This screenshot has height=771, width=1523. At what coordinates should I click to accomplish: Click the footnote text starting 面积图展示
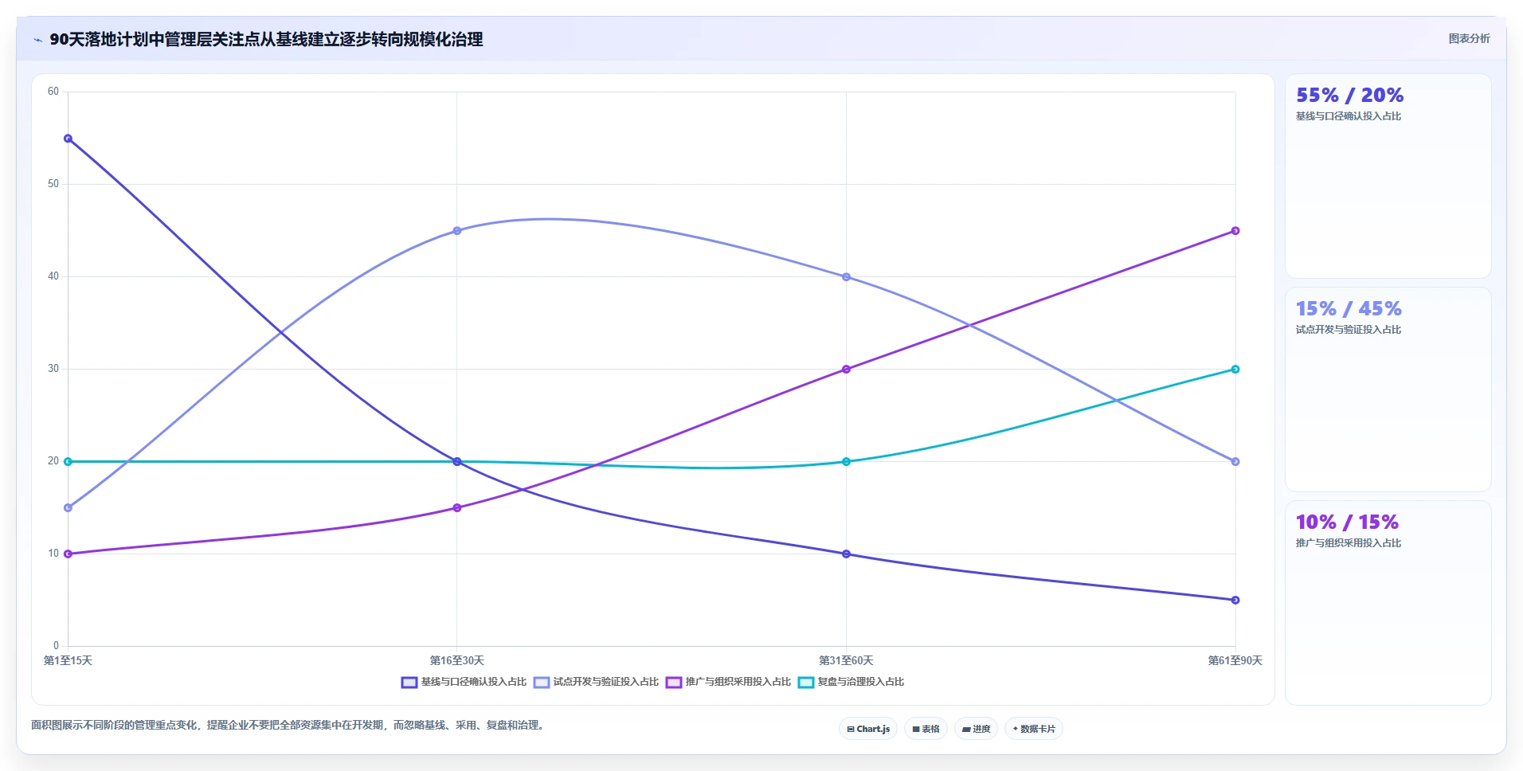(289, 726)
